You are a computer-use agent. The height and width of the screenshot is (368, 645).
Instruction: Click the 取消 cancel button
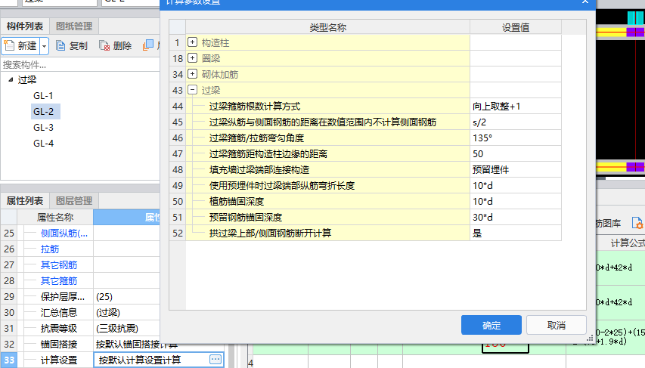(556, 325)
